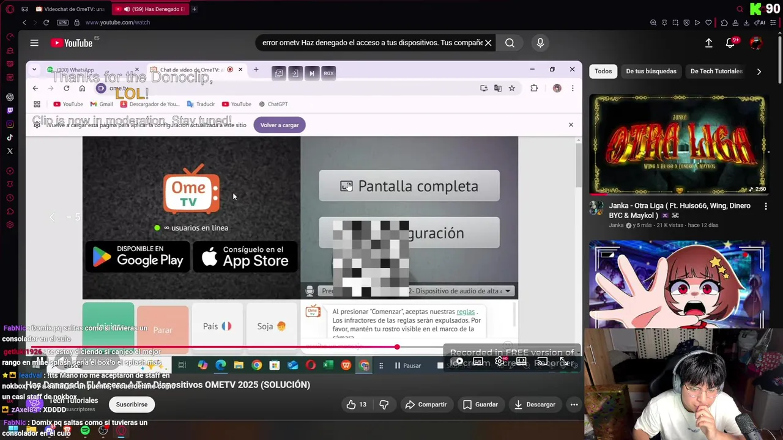Open the Soja gender selector in the video
The image size is (783, 440).
pos(272,326)
